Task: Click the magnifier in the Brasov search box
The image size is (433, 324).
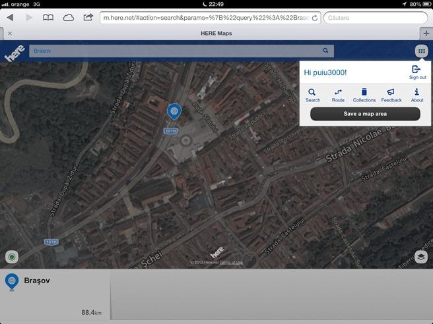Action: pos(325,51)
